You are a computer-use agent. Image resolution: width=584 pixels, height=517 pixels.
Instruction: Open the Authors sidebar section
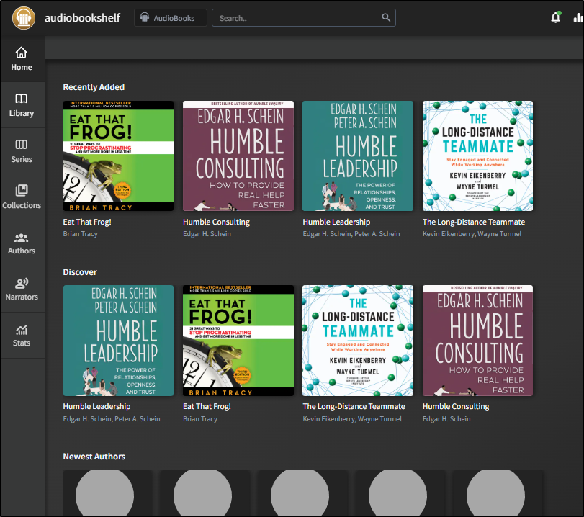click(x=22, y=243)
